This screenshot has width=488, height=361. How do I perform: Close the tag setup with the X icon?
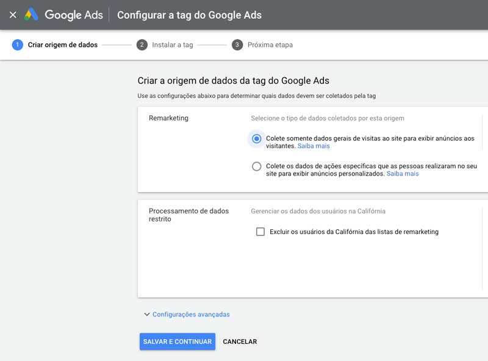pyautogui.click(x=12, y=13)
